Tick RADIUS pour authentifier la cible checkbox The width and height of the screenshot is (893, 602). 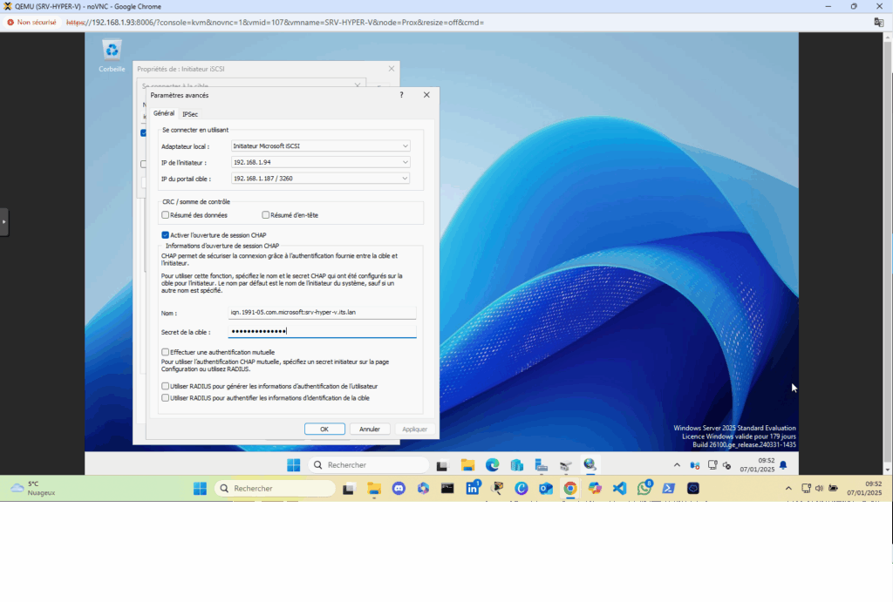[165, 398]
